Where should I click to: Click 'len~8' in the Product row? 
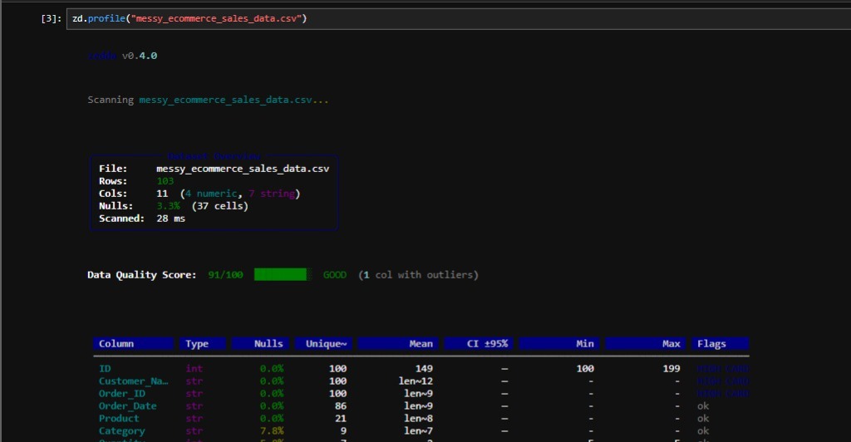(x=419, y=419)
